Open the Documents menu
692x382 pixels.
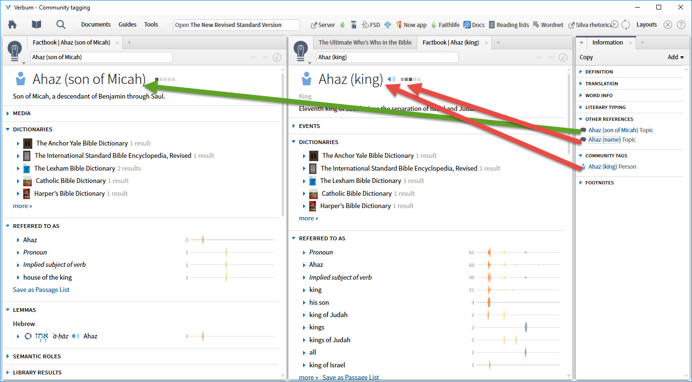[x=96, y=25]
